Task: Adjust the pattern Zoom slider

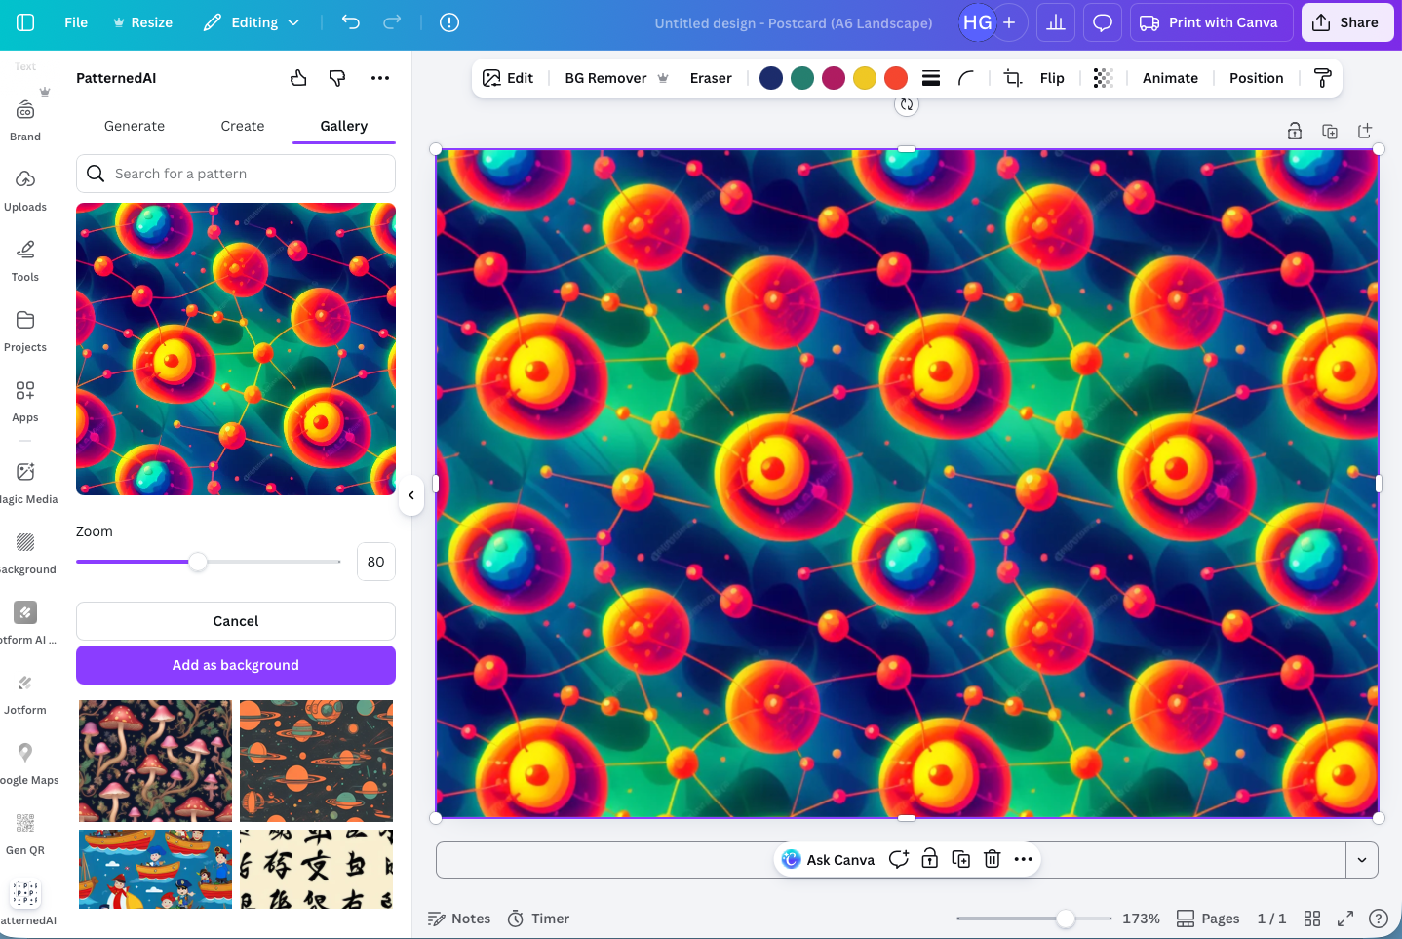Action: (200, 562)
